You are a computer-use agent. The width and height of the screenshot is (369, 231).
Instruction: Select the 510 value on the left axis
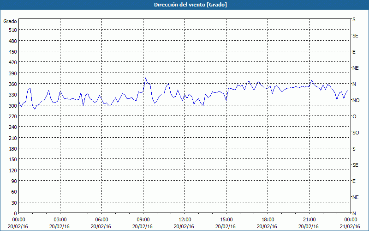13,30
